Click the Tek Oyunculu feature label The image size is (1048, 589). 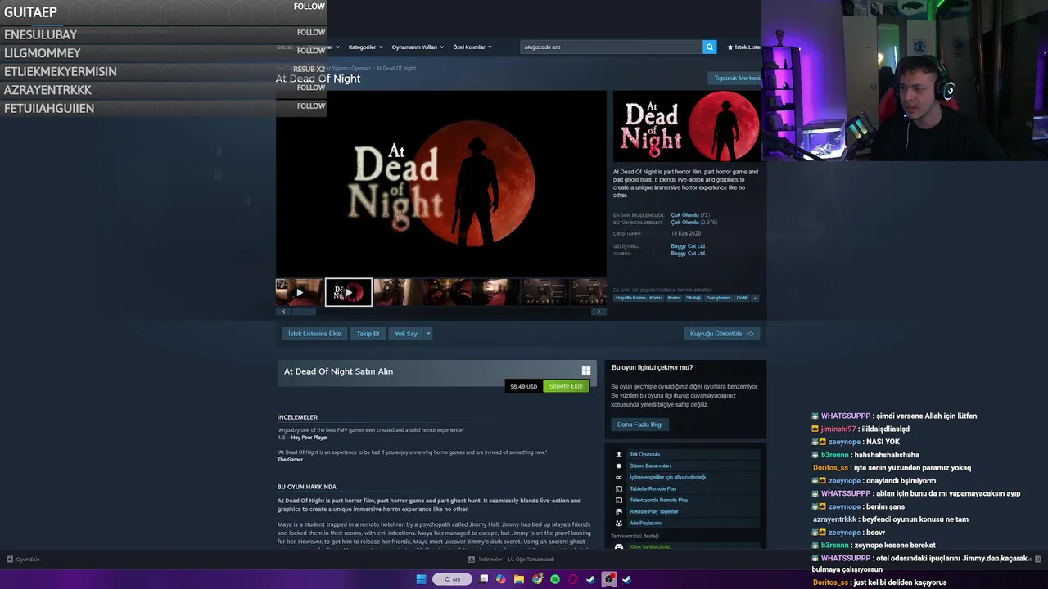(x=644, y=454)
